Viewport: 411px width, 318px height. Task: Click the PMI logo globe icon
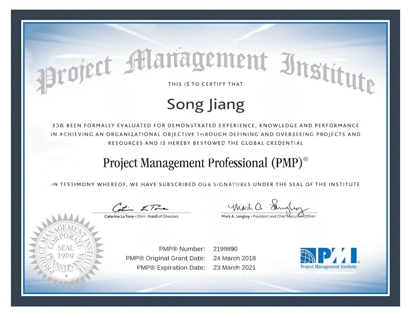click(x=308, y=256)
